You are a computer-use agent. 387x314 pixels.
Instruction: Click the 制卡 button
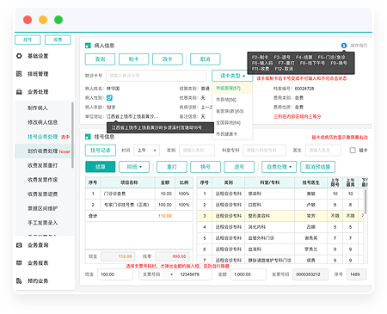point(134,59)
